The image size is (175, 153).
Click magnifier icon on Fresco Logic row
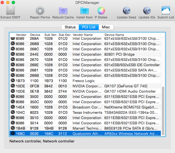(13, 80)
